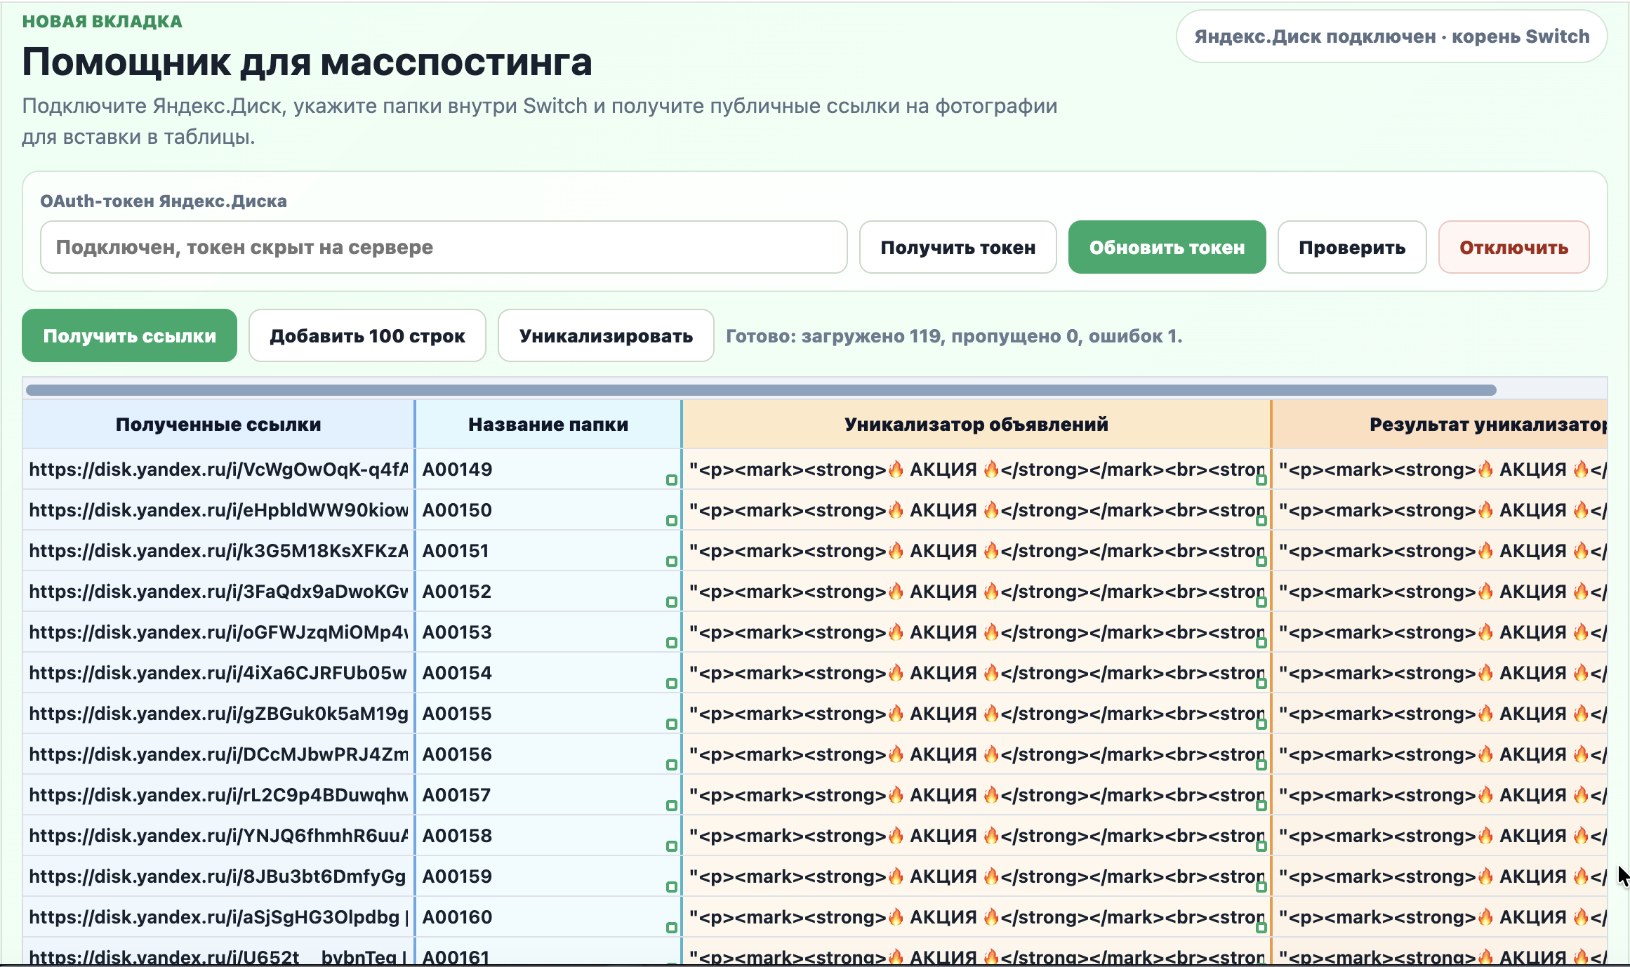Select folder name cell A00158

548,835
